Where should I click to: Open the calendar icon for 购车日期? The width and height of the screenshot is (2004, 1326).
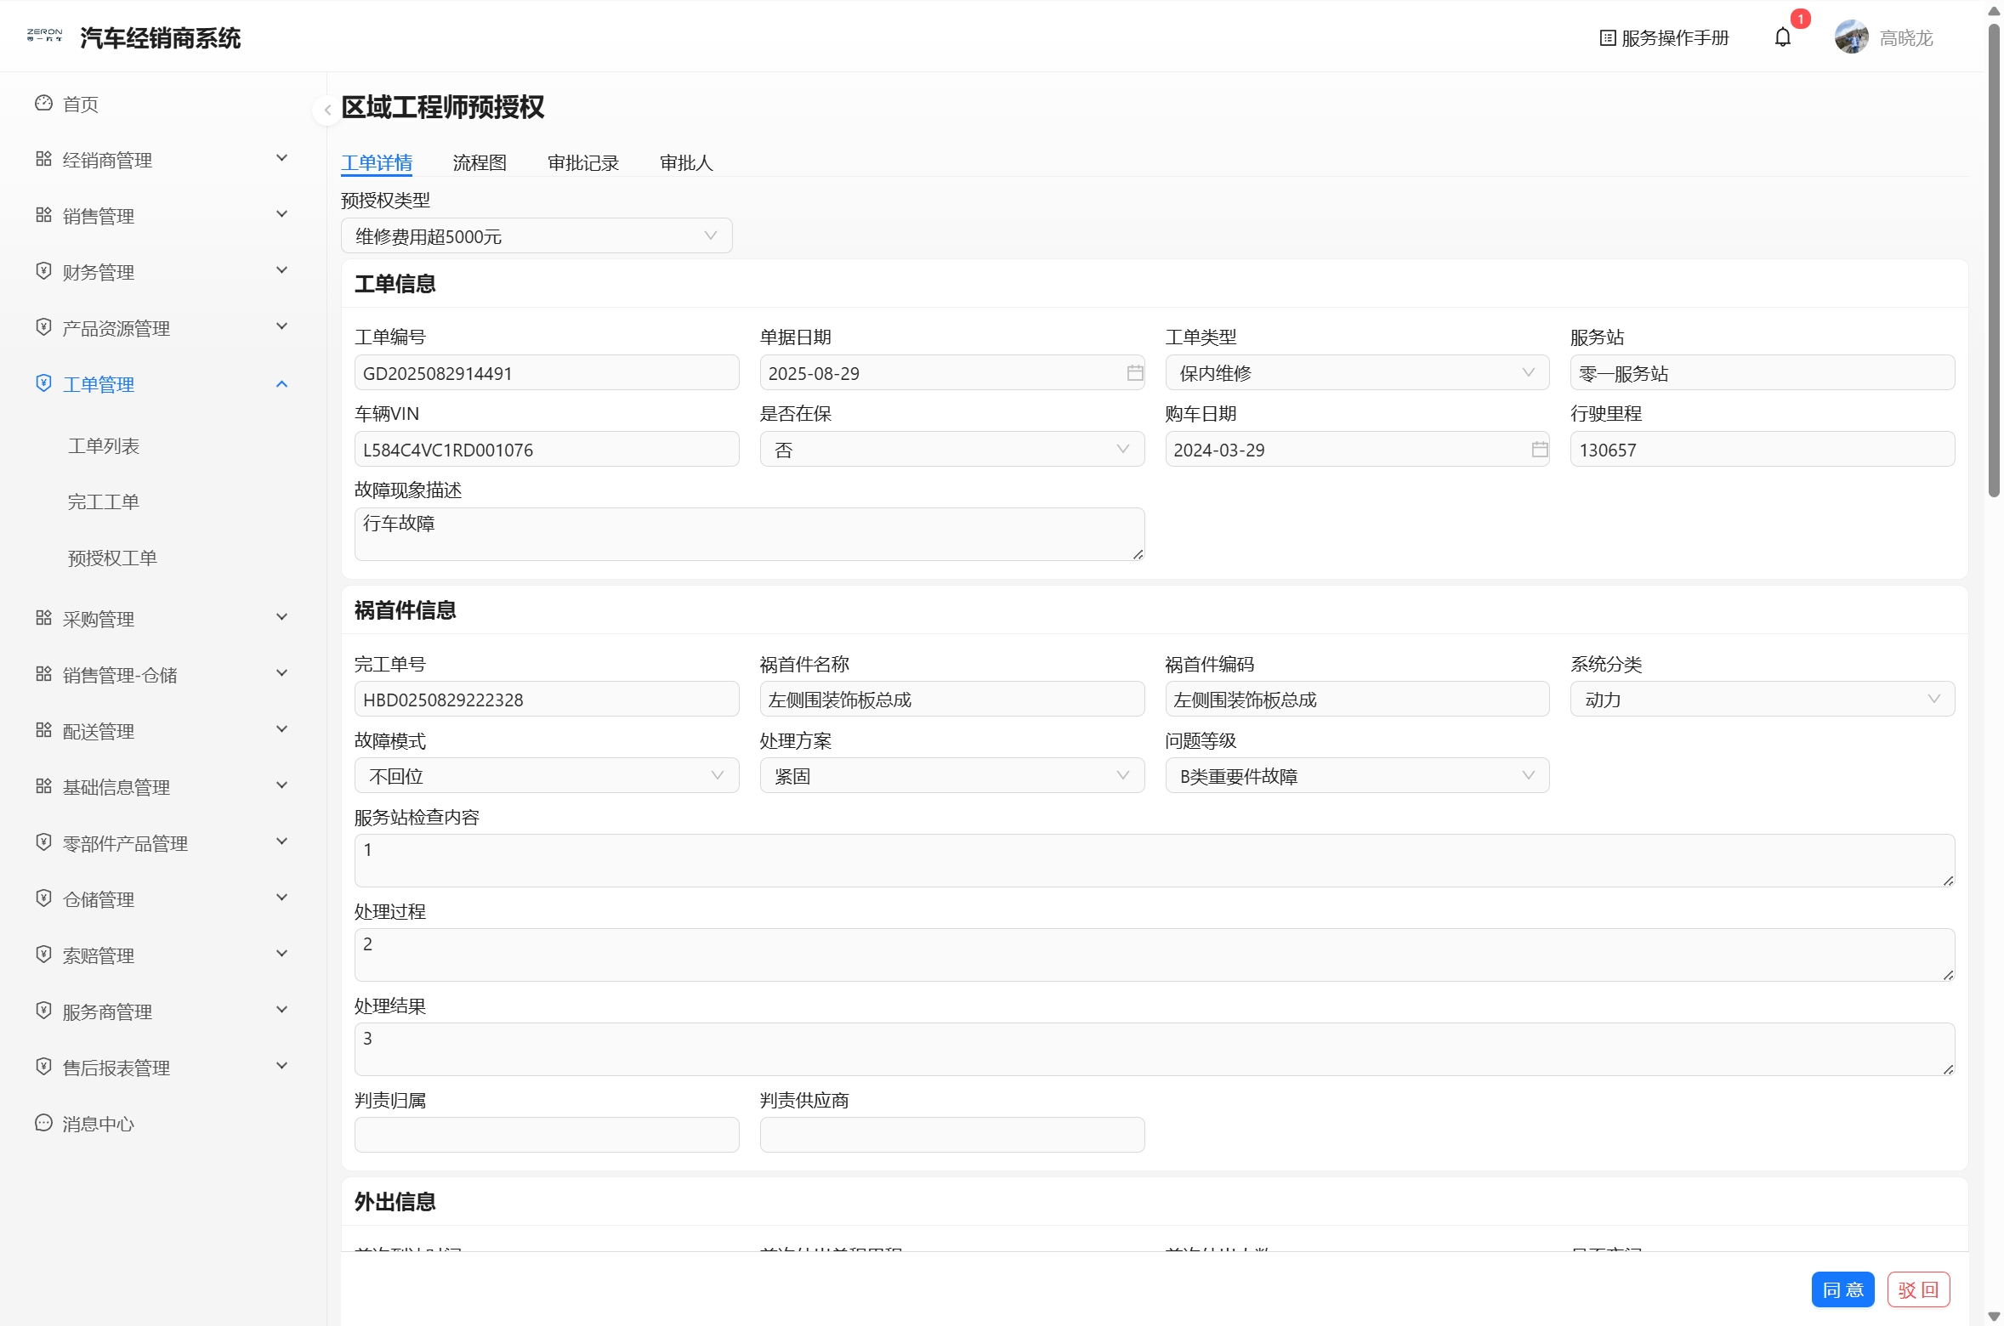[x=1539, y=450]
